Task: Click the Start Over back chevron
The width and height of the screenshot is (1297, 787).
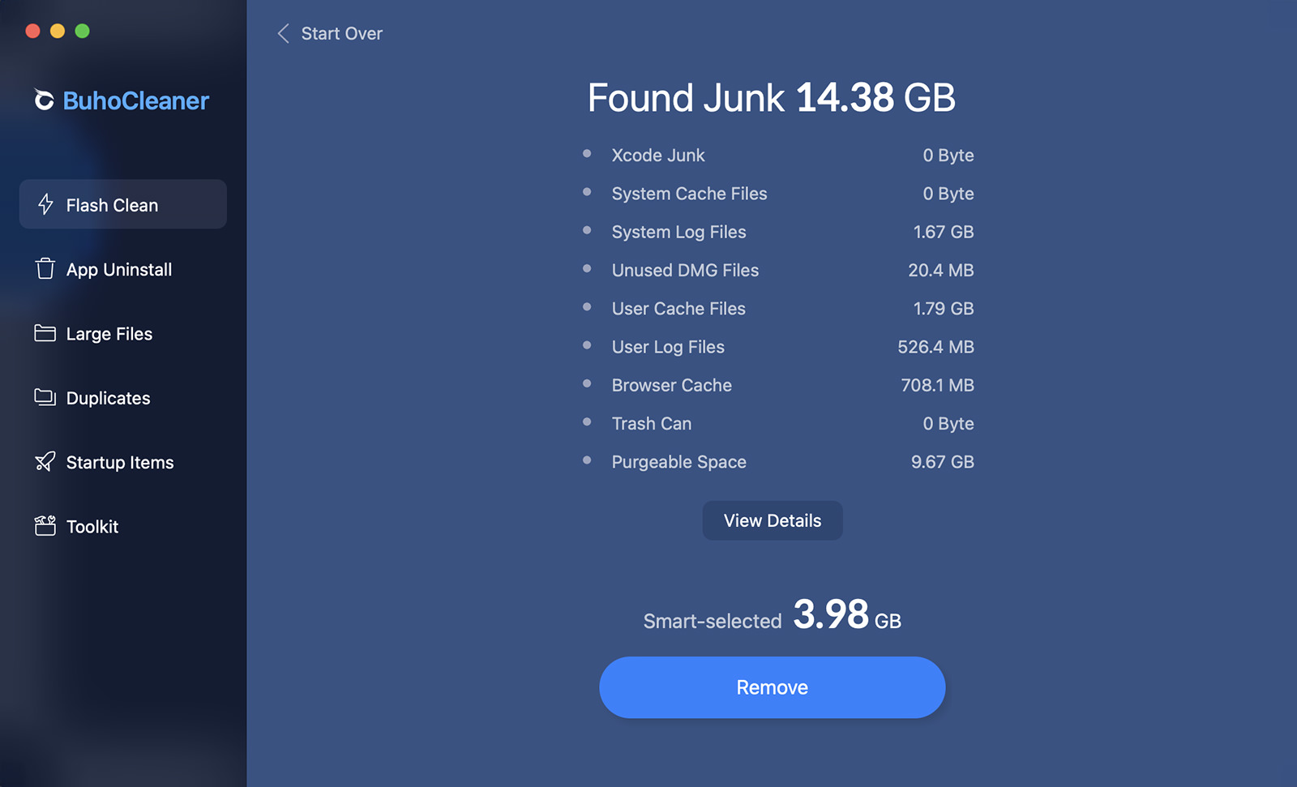Action: pos(283,33)
